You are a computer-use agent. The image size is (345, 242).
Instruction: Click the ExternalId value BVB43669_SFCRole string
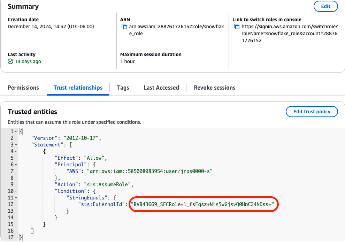202,204
